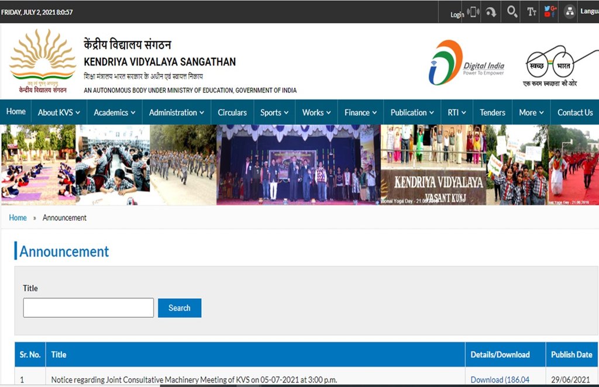The width and height of the screenshot is (599, 387).
Task: Open the search magnifier icon in top bar
Action: point(512,12)
